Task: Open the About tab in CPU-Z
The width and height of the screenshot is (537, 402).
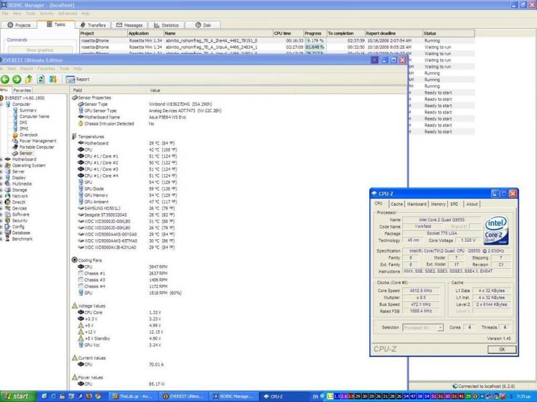Action: click(472, 204)
